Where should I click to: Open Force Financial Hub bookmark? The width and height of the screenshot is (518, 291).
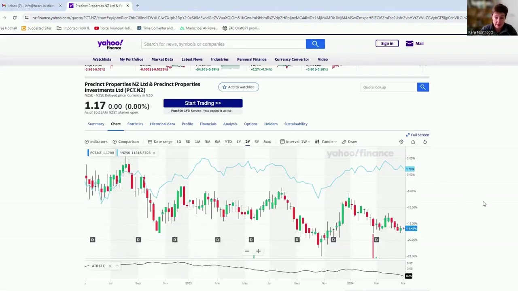click(113, 28)
